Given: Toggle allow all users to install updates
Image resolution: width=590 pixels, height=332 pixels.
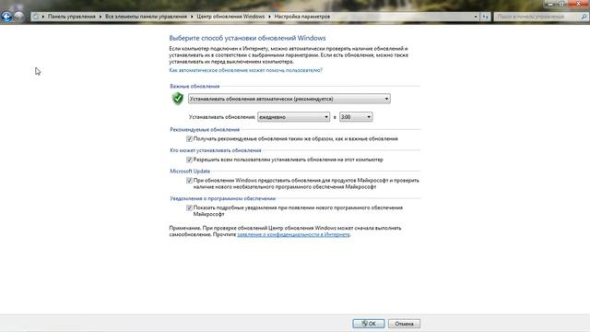Looking at the screenshot, I should coord(189,160).
